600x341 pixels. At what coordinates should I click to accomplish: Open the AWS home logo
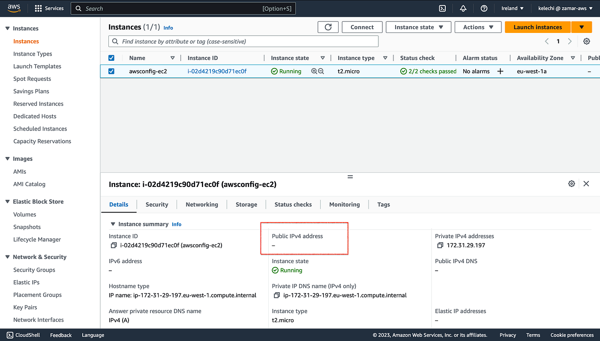[15, 8]
